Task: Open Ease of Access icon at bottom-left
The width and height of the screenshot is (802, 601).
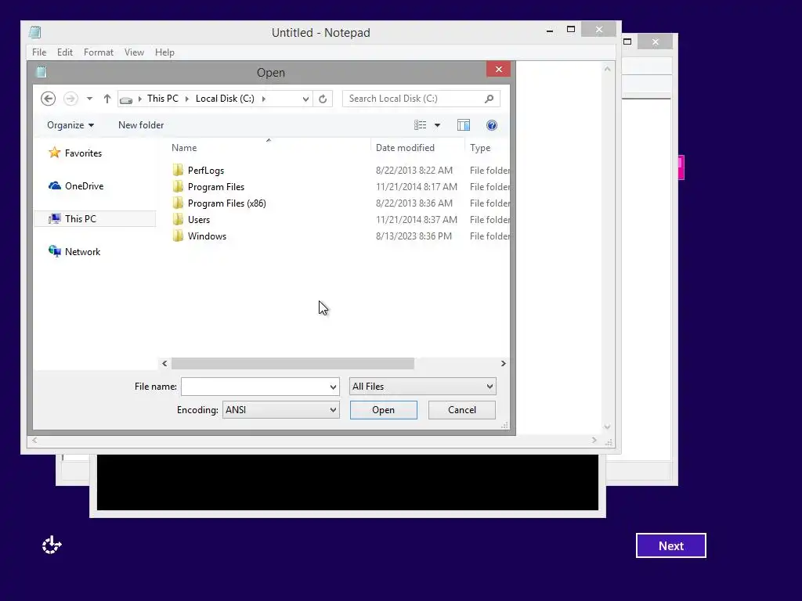Action: [x=52, y=545]
